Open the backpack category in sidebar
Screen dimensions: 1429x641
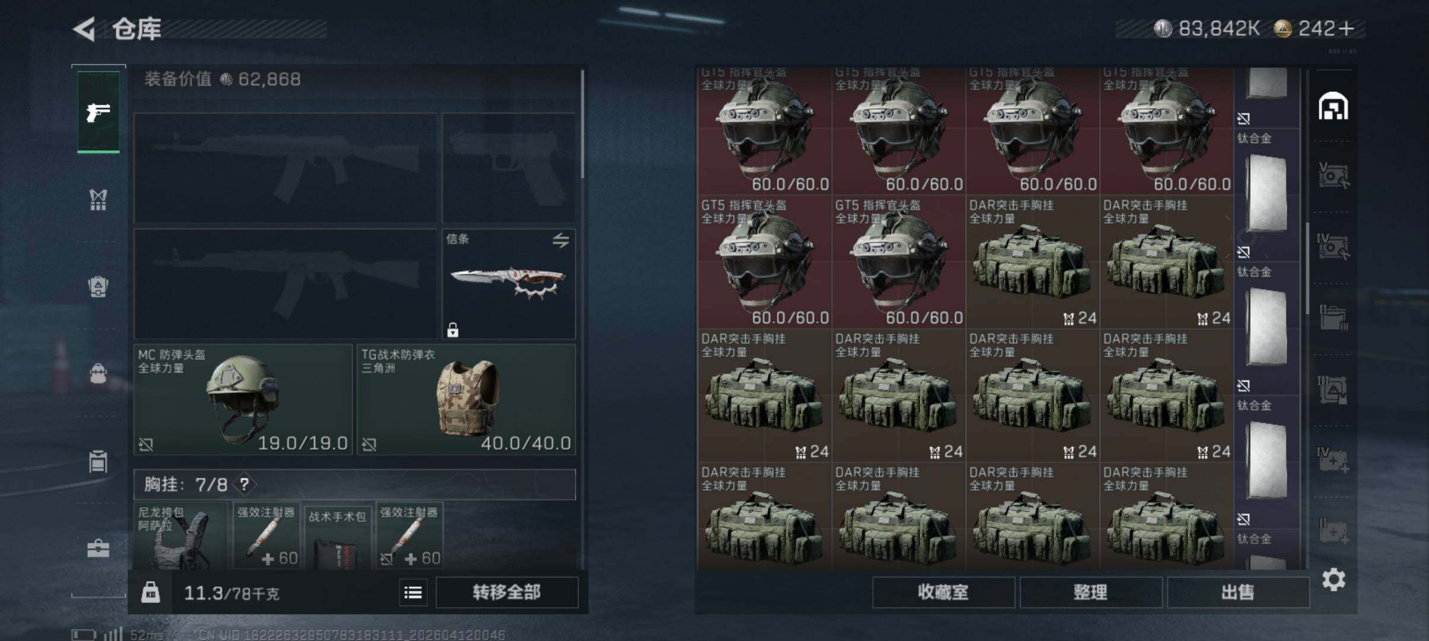pyautogui.click(x=98, y=287)
